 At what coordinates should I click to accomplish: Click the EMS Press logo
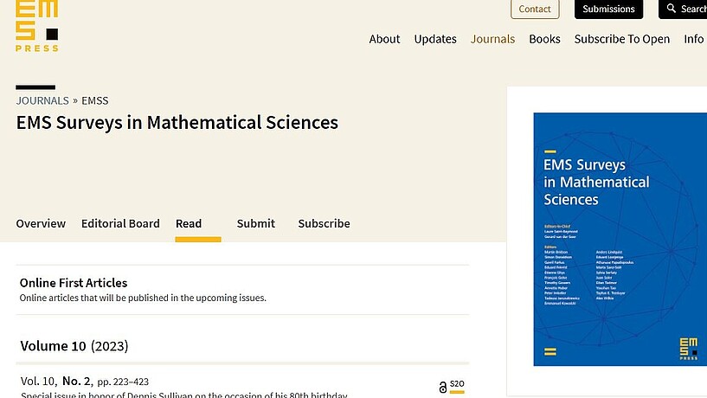click(x=37, y=26)
